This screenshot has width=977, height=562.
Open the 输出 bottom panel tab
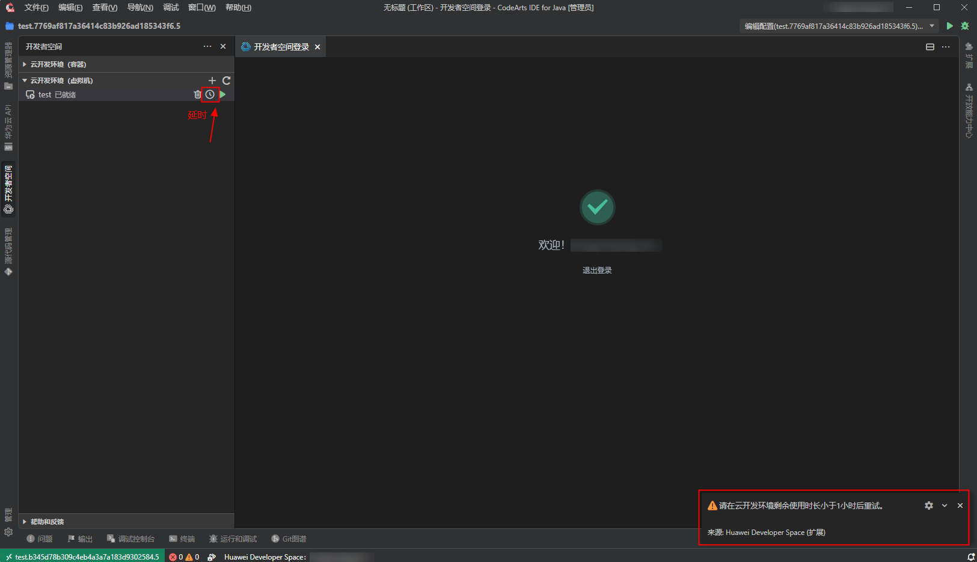tap(80, 539)
